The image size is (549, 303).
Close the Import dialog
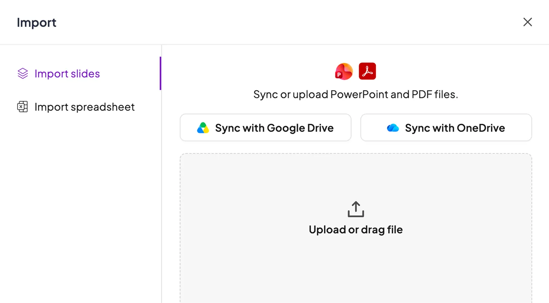point(528,22)
